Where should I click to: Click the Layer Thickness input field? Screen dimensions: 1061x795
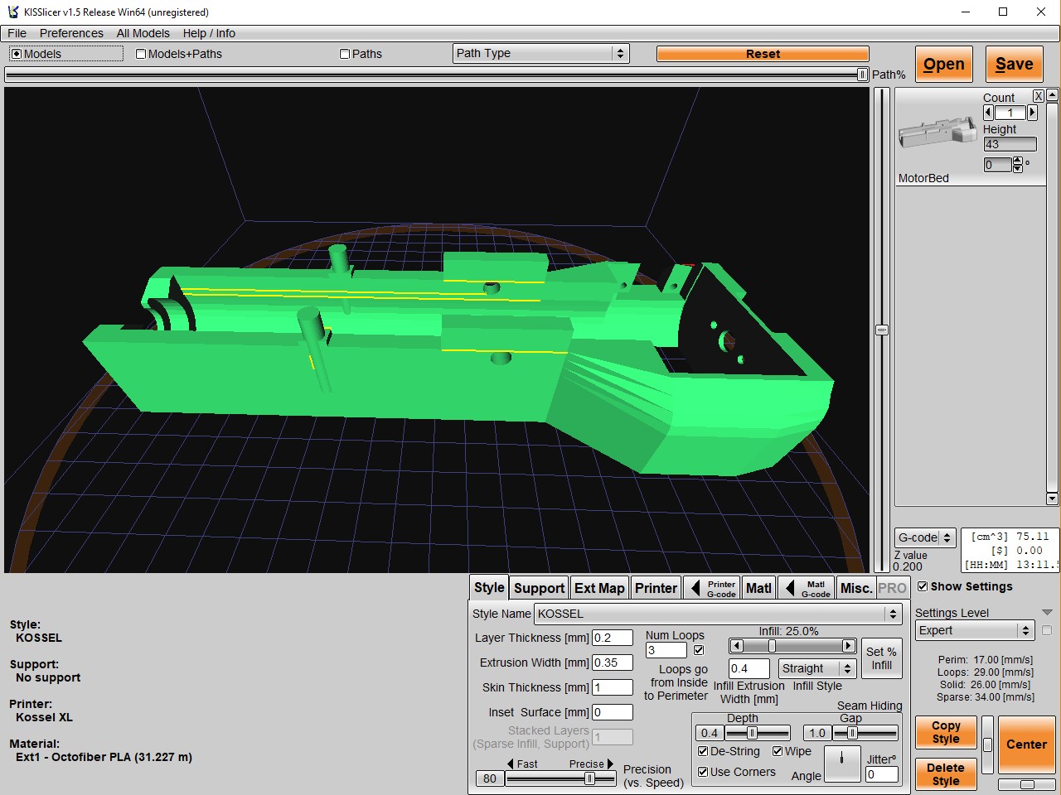[613, 638]
